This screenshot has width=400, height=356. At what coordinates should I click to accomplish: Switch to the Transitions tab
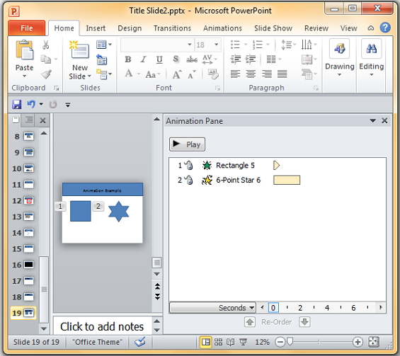172,28
